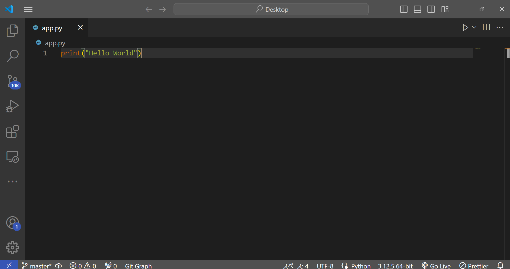The image size is (510, 269).
Task: Open Git Graph from the status bar
Action: (138, 265)
